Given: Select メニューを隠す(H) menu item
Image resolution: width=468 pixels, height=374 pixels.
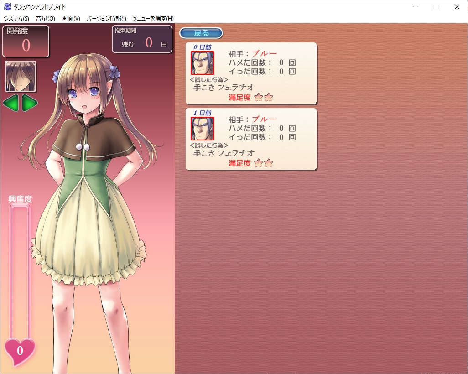Looking at the screenshot, I should (153, 19).
